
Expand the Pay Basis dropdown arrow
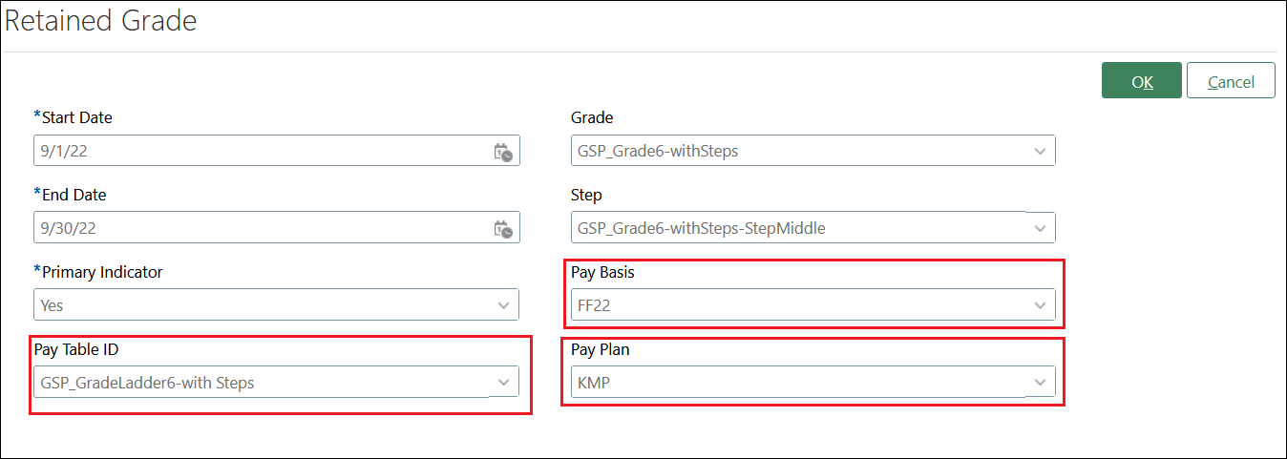(x=1040, y=305)
